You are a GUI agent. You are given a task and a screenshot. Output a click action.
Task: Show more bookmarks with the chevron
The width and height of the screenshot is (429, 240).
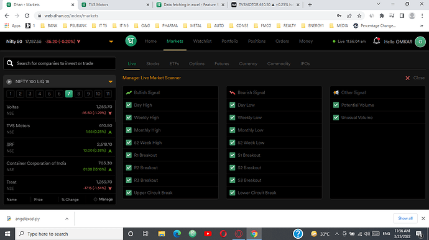point(422,25)
